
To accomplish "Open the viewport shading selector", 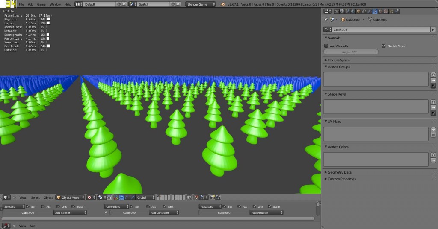I will click(91, 197).
